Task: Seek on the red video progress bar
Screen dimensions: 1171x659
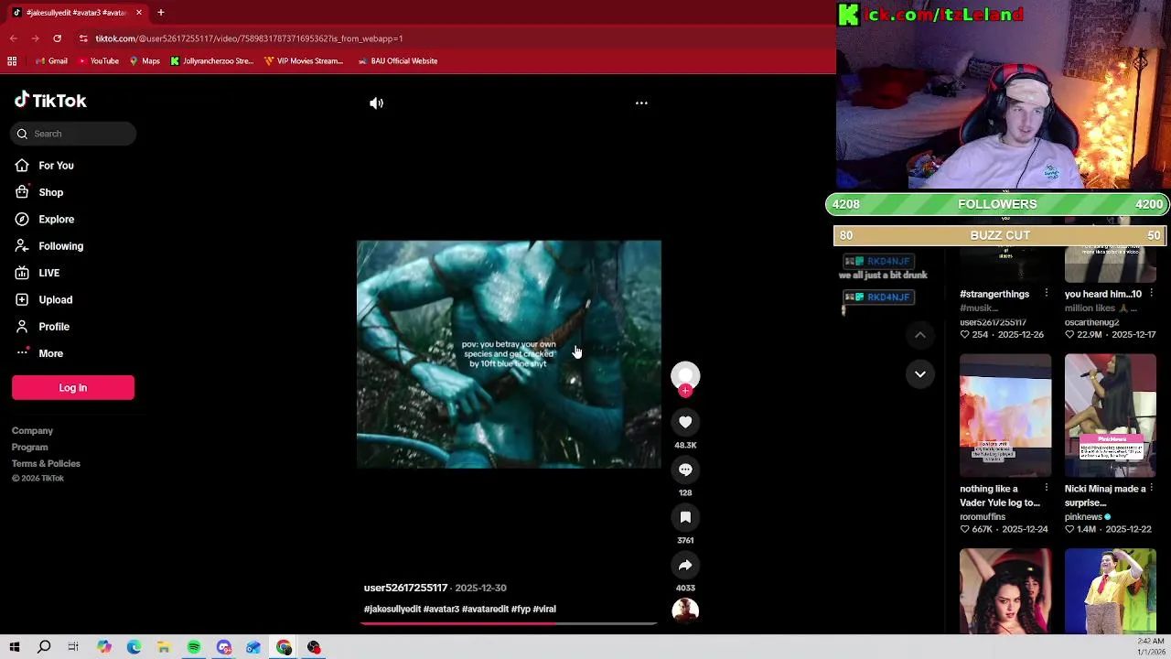Action: (509, 624)
